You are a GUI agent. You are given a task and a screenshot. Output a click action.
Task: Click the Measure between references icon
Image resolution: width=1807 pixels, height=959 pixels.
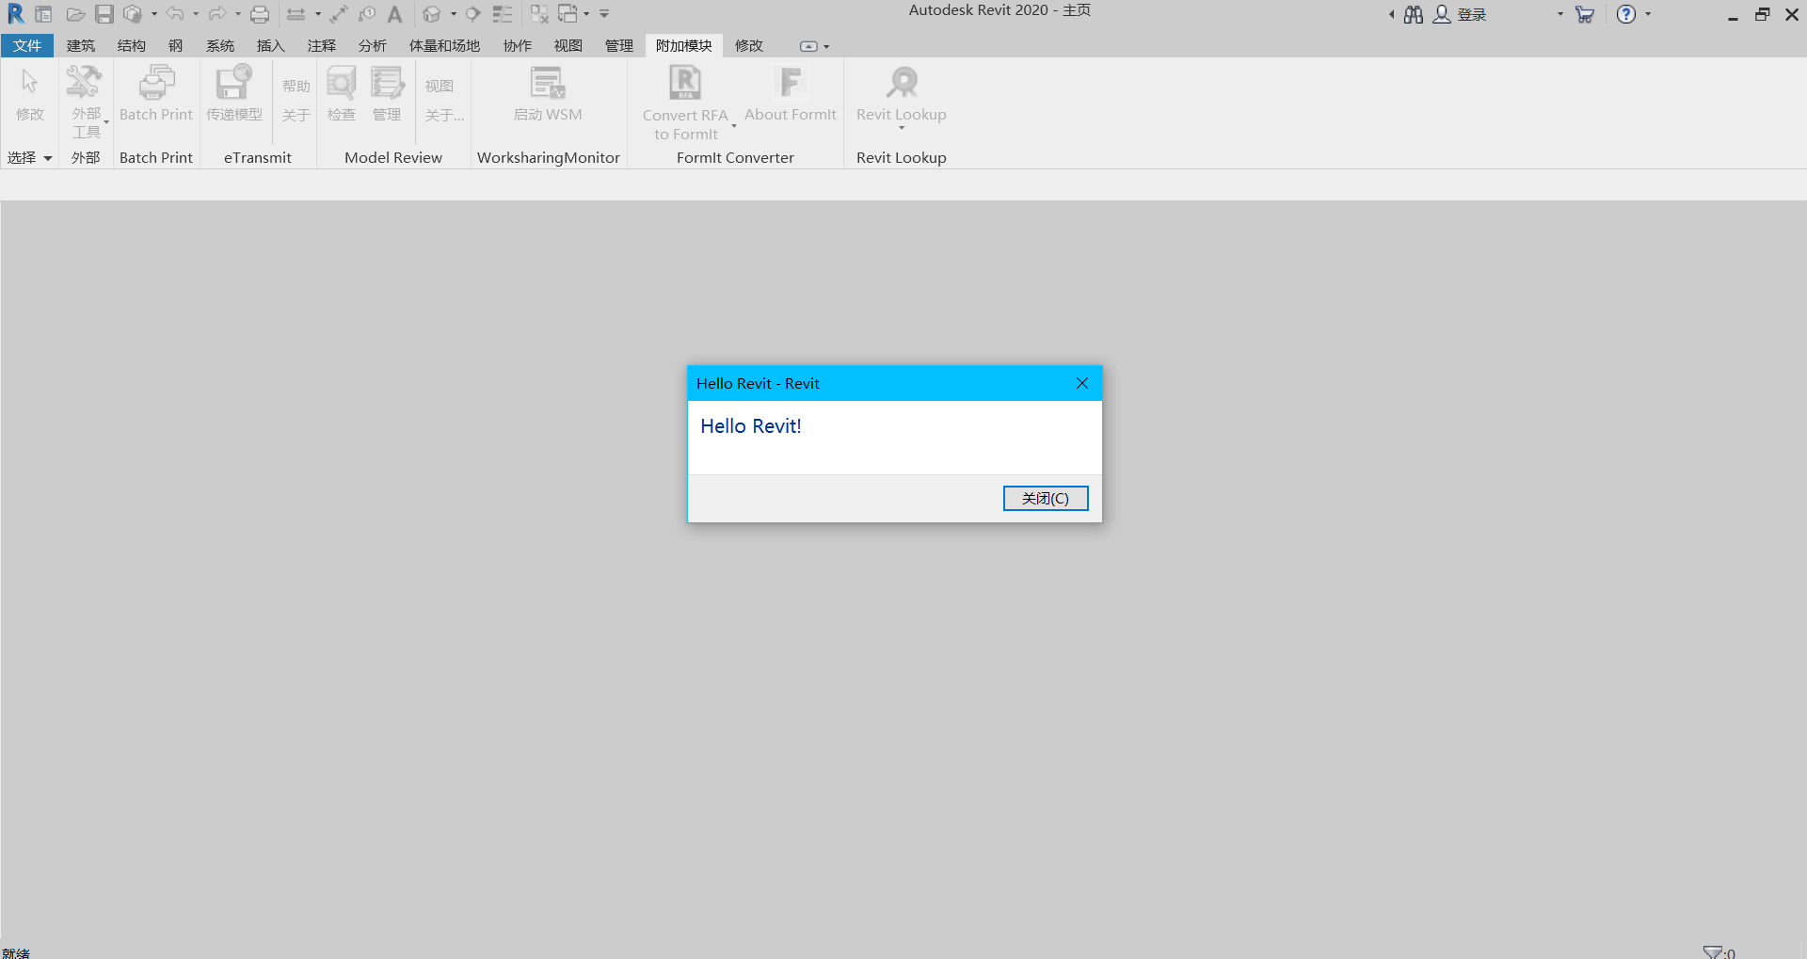(296, 14)
